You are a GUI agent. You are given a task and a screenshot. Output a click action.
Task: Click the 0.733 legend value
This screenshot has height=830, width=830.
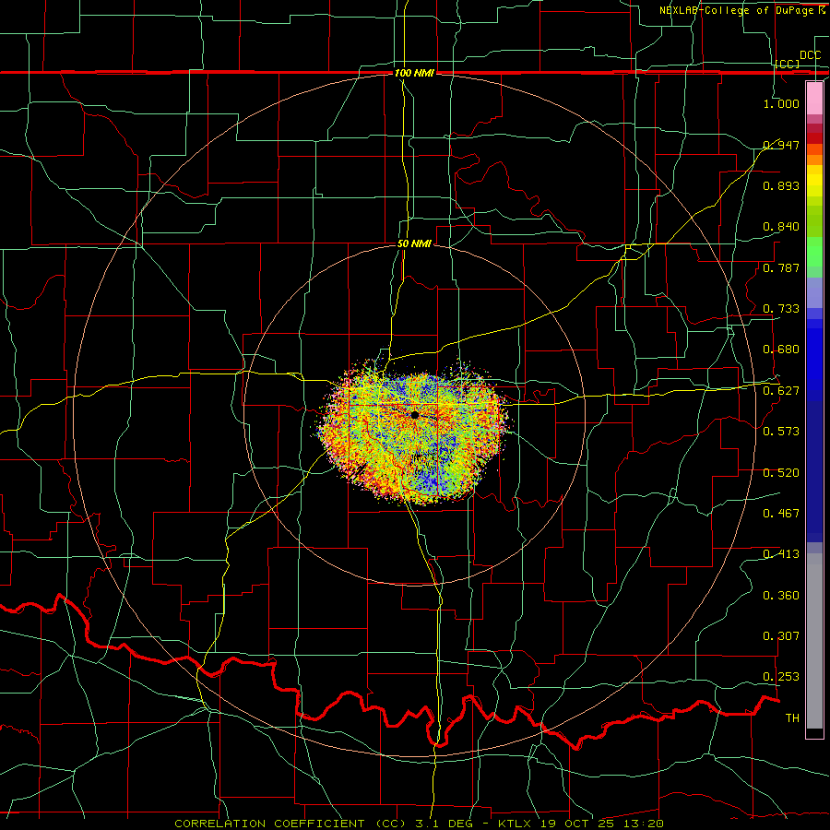tap(781, 309)
